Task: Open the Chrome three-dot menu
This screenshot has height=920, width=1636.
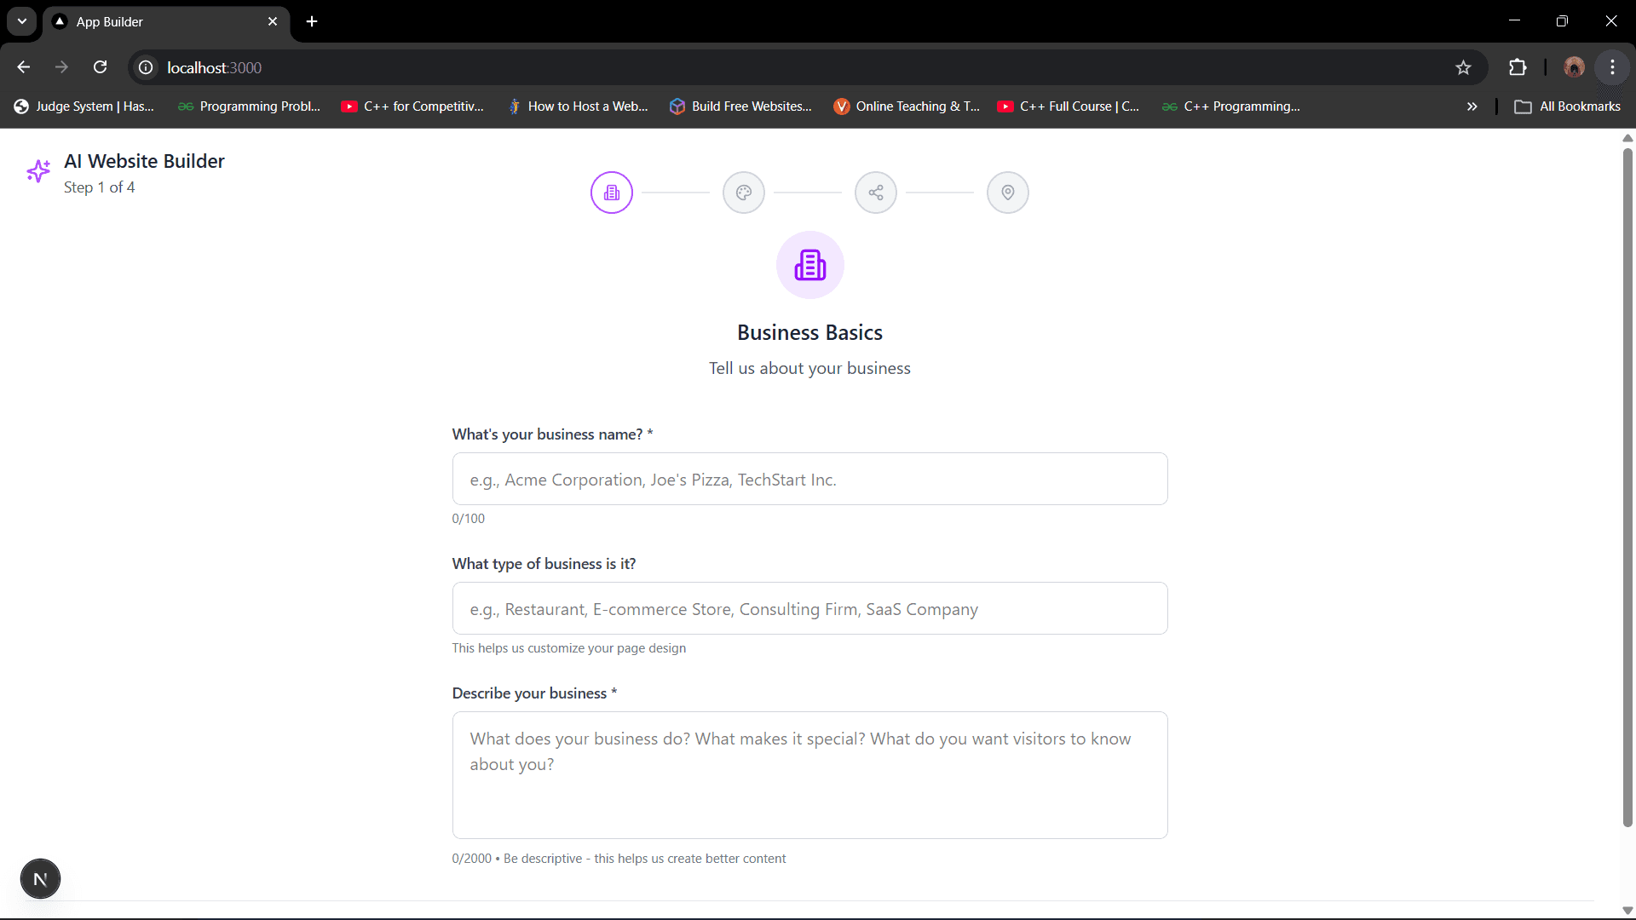Action: click(1612, 67)
